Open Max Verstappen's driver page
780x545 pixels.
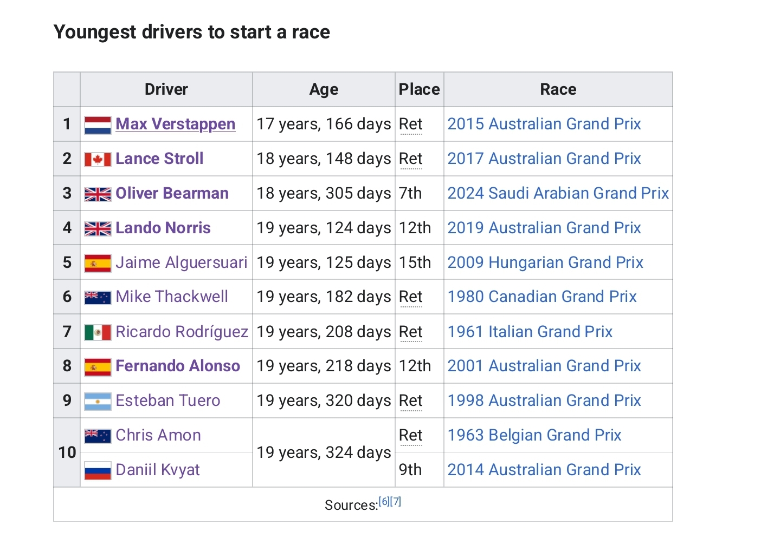coord(175,124)
